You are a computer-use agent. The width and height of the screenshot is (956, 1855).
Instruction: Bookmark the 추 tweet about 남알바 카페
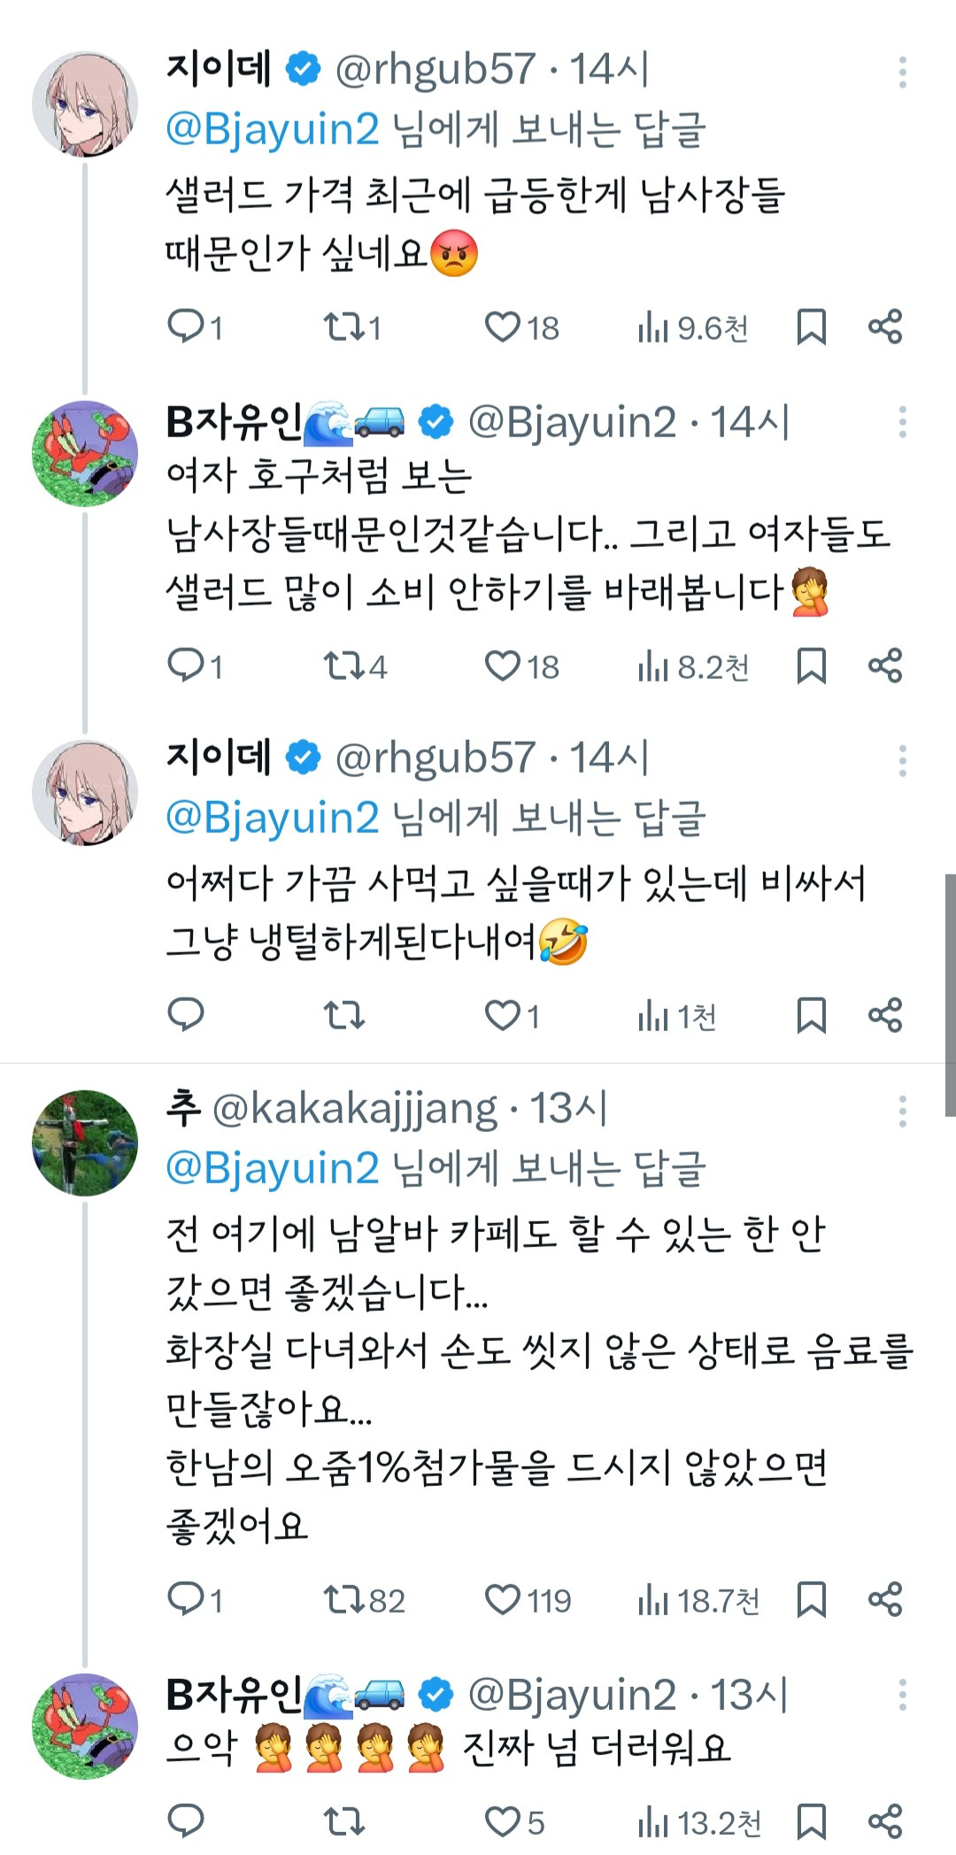pyautogui.click(x=811, y=1600)
